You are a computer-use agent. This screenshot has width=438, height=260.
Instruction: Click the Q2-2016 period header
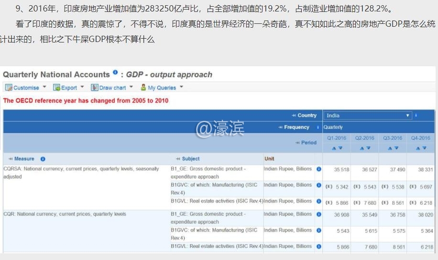point(364,138)
